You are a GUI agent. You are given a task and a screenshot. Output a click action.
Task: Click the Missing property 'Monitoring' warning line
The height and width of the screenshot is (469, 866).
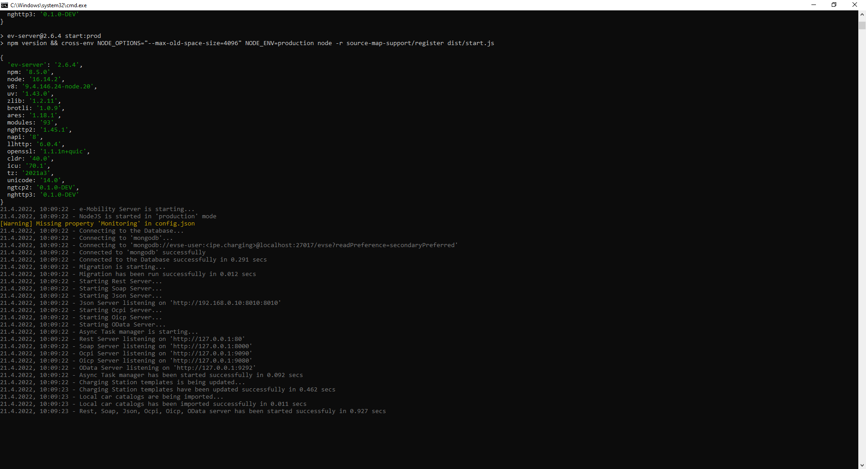pos(97,223)
